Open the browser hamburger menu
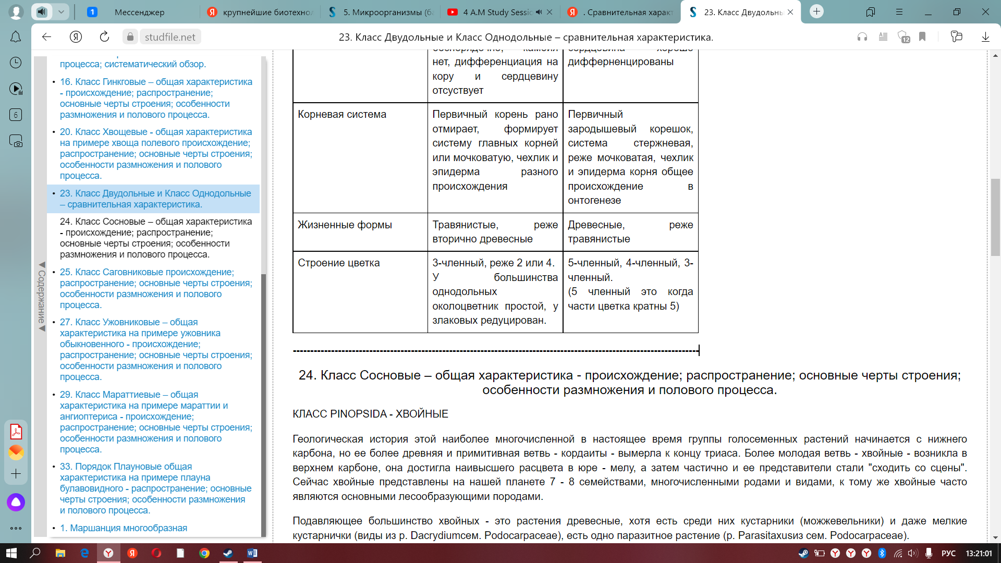 click(x=899, y=11)
